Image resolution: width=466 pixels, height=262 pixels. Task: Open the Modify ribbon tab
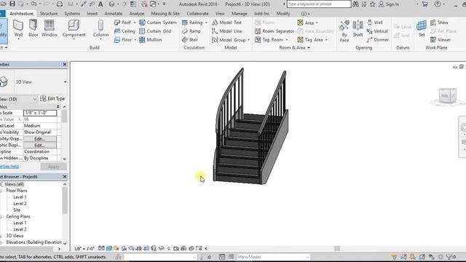pyautogui.click(x=283, y=13)
